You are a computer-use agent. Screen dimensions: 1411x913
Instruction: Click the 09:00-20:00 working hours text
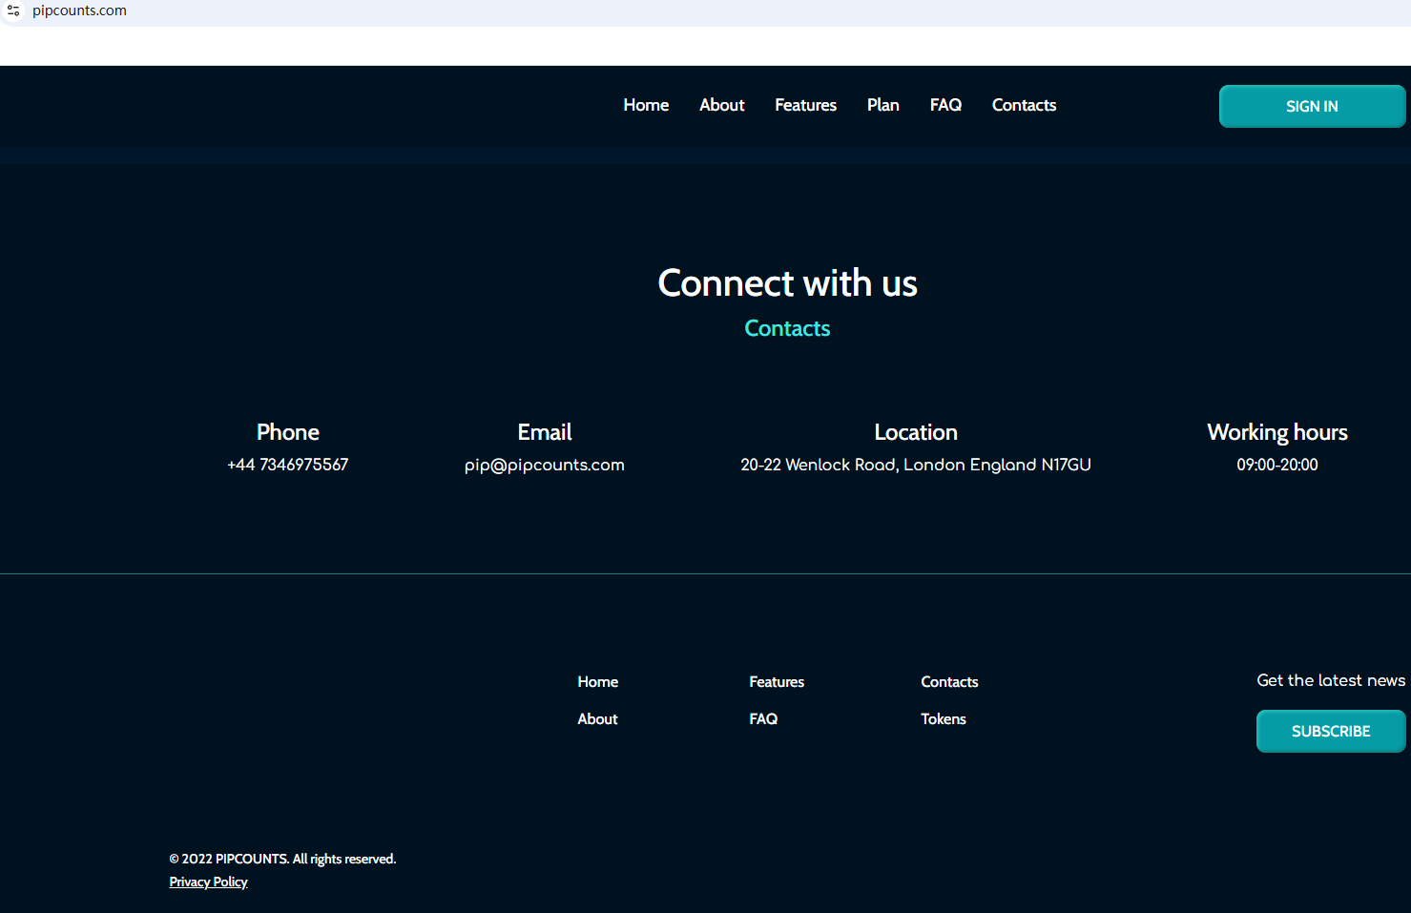coord(1276,465)
